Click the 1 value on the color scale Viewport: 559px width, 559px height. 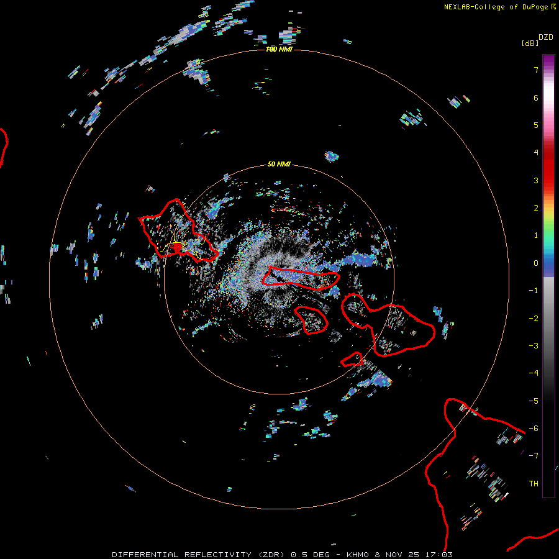[x=536, y=235]
